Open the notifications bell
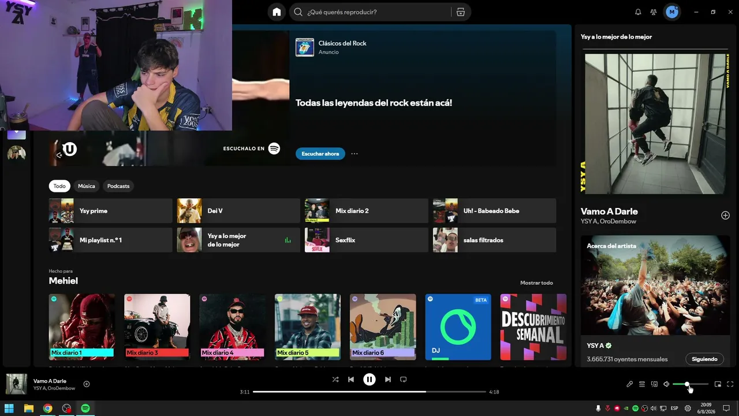 pos(638,12)
